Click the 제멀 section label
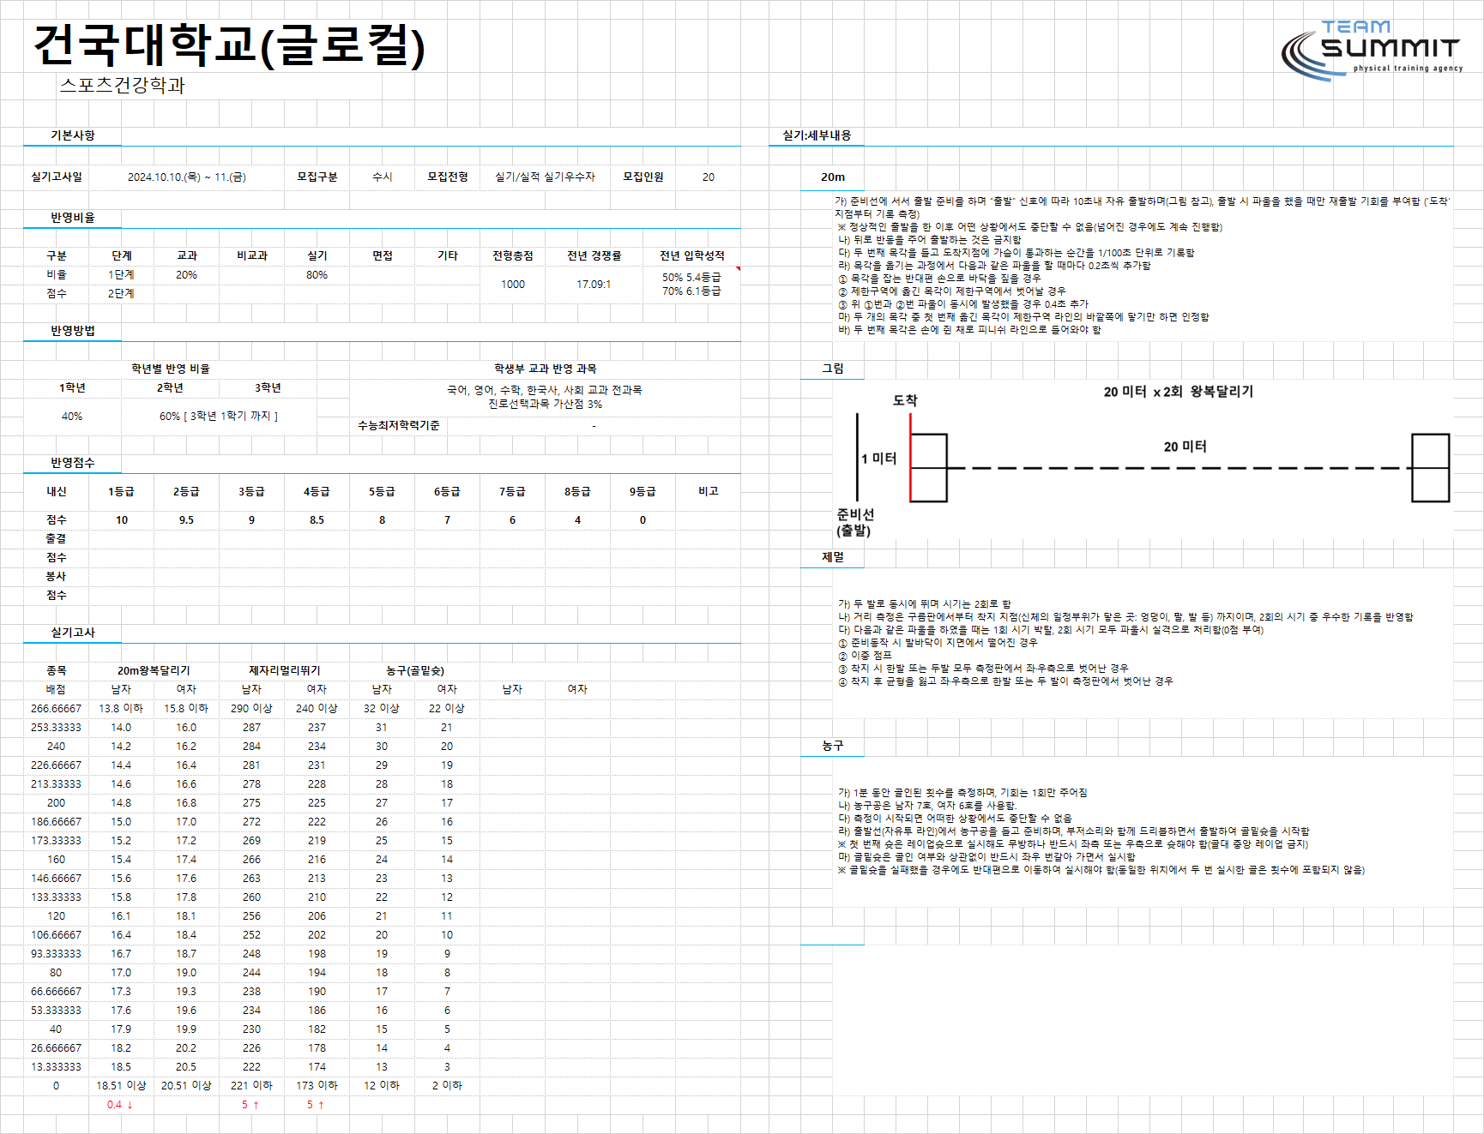The width and height of the screenshot is (1484, 1134). pyautogui.click(x=833, y=557)
